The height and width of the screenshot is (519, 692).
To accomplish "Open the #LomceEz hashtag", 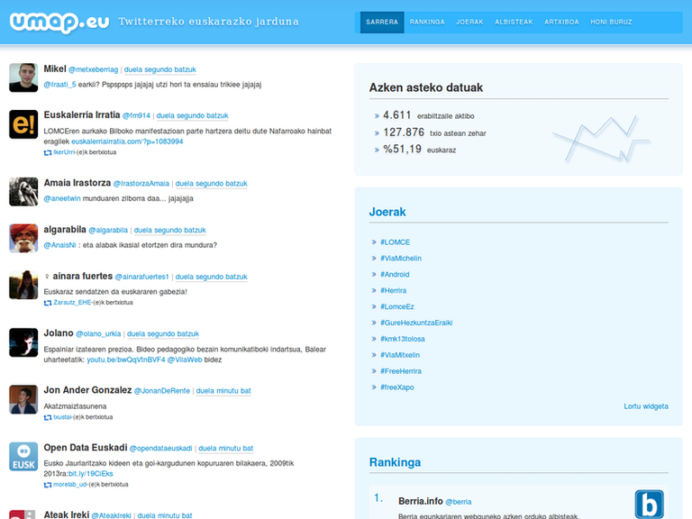I will click(396, 306).
